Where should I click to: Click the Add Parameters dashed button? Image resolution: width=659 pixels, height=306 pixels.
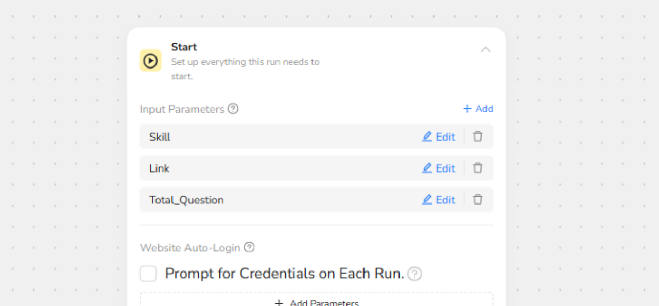tap(316, 301)
